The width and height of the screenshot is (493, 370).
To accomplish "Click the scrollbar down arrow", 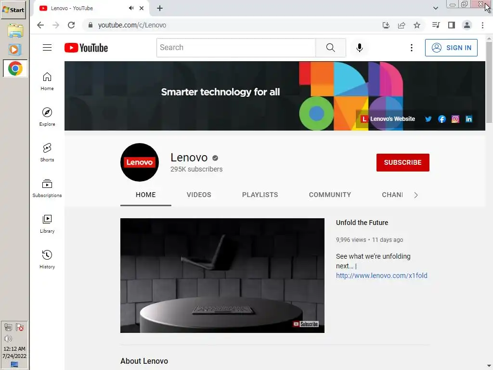I will (489, 366).
